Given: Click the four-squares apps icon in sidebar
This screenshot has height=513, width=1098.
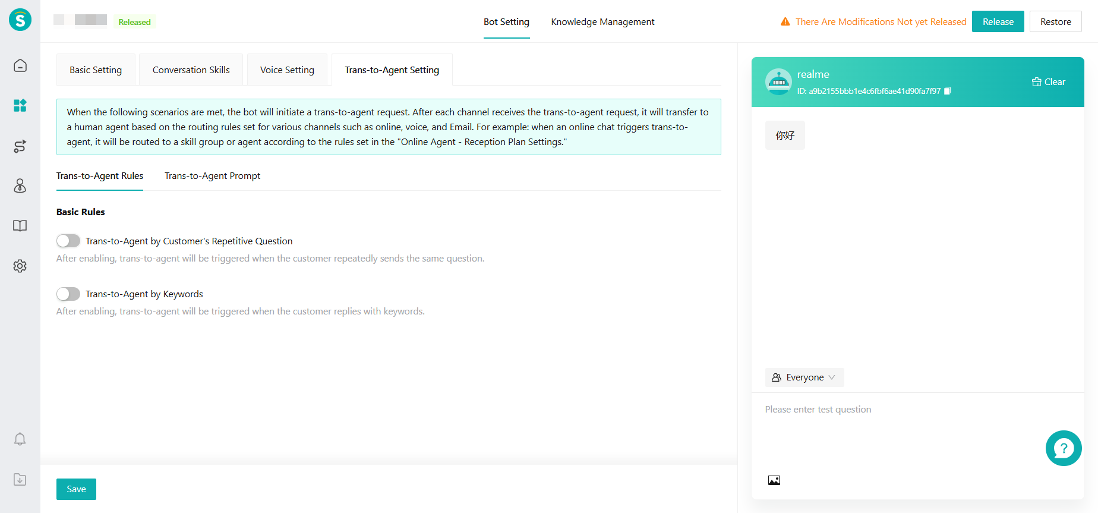Looking at the screenshot, I should [20, 106].
